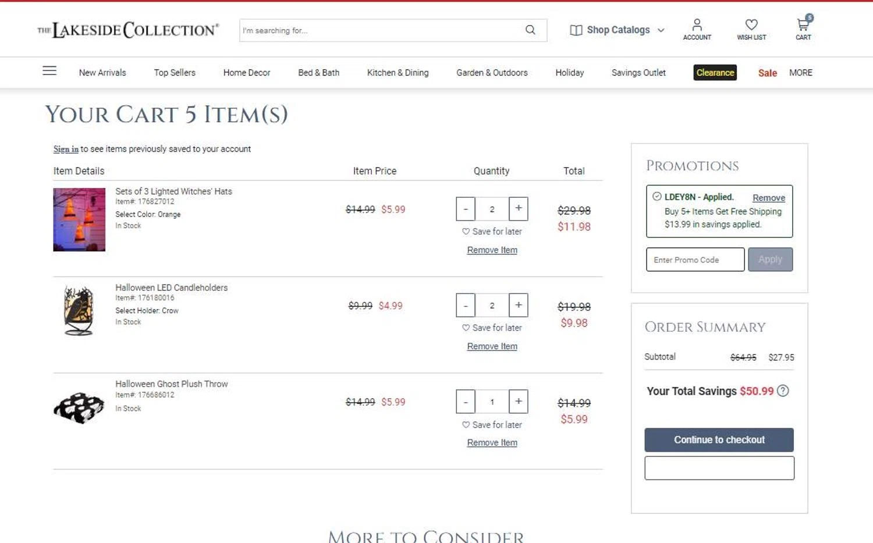Save Halloween LED Candleholders for later
This screenshot has height=543, width=873.
492,328
